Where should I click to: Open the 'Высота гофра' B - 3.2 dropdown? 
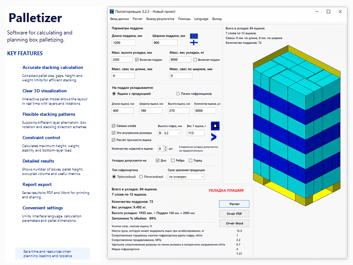point(170,133)
